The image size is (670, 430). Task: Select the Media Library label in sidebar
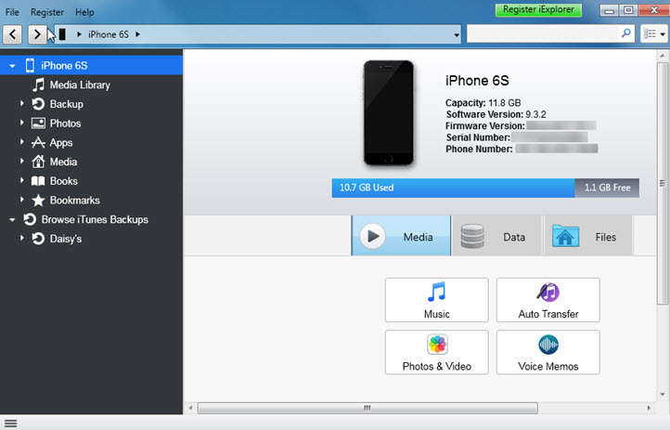tap(80, 85)
